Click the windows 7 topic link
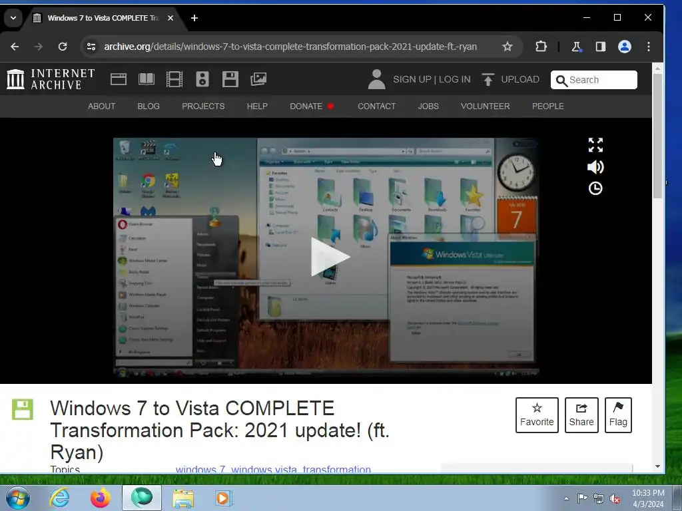This screenshot has width=682, height=511. click(200, 469)
